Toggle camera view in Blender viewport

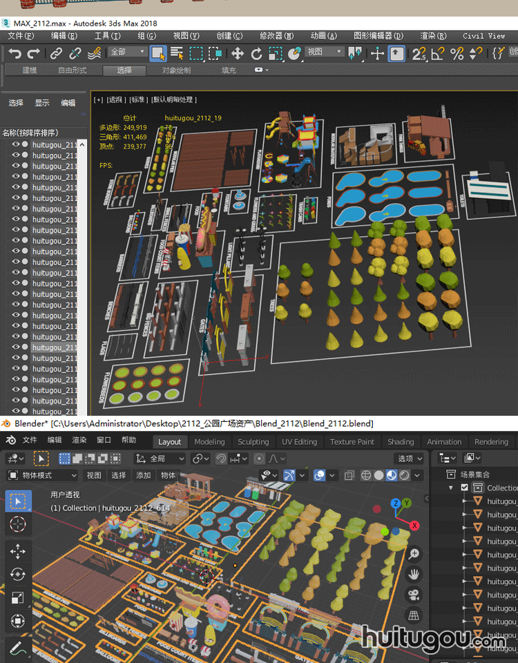[x=414, y=595]
